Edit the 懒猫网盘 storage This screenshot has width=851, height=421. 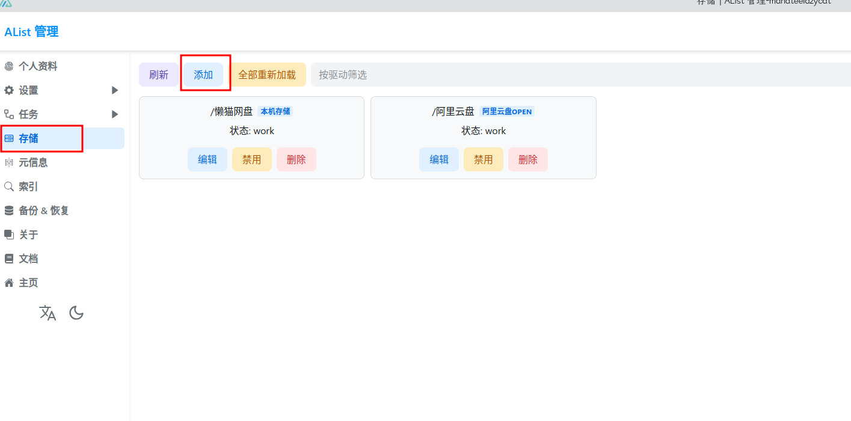207,159
